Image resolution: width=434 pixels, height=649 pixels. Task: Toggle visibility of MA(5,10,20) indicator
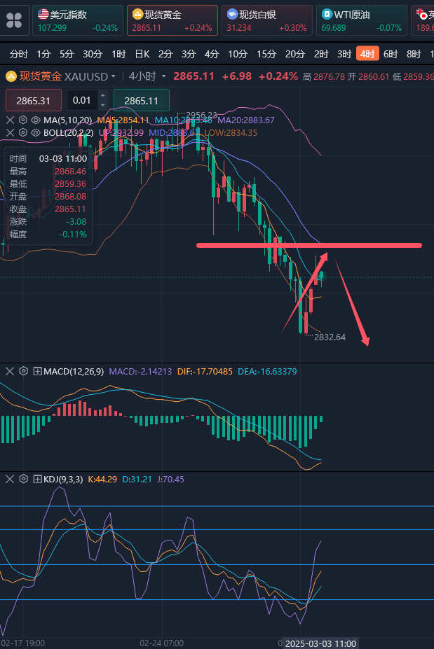(x=36, y=120)
